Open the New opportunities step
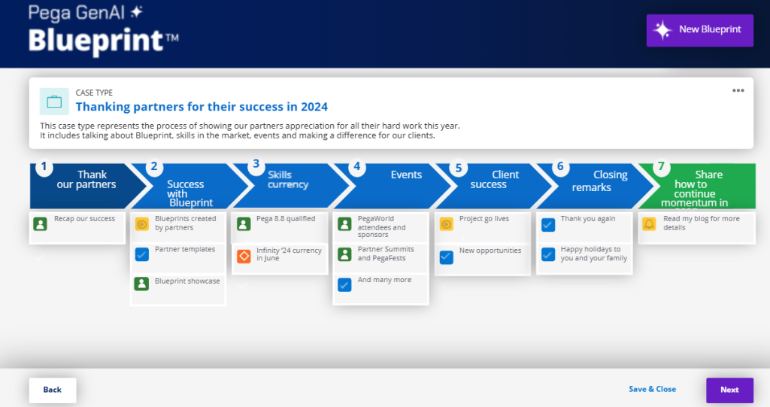The image size is (770, 407). click(483, 259)
